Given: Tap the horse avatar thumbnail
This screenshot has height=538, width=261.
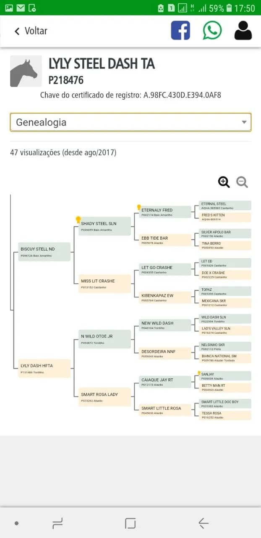Looking at the screenshot, I should (26, 71).
